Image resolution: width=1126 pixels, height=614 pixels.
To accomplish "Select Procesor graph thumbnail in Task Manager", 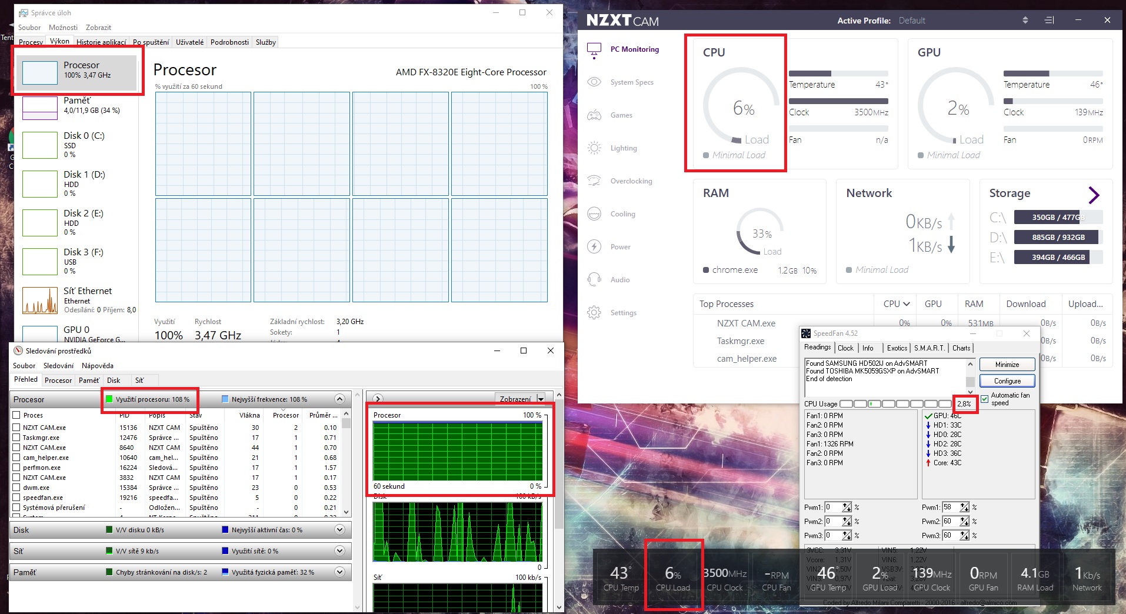I will pos(40,73).
